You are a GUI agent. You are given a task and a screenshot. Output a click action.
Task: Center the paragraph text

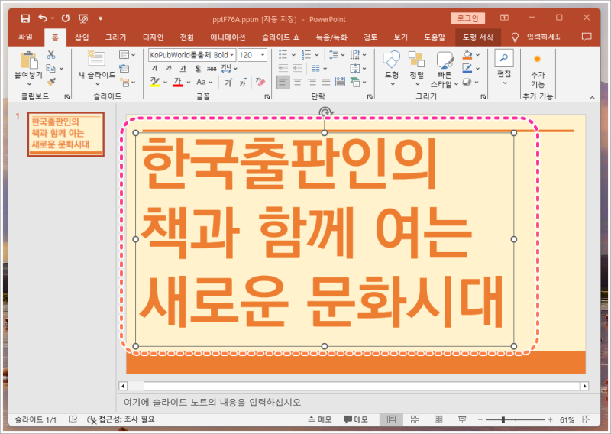[297, 83]
